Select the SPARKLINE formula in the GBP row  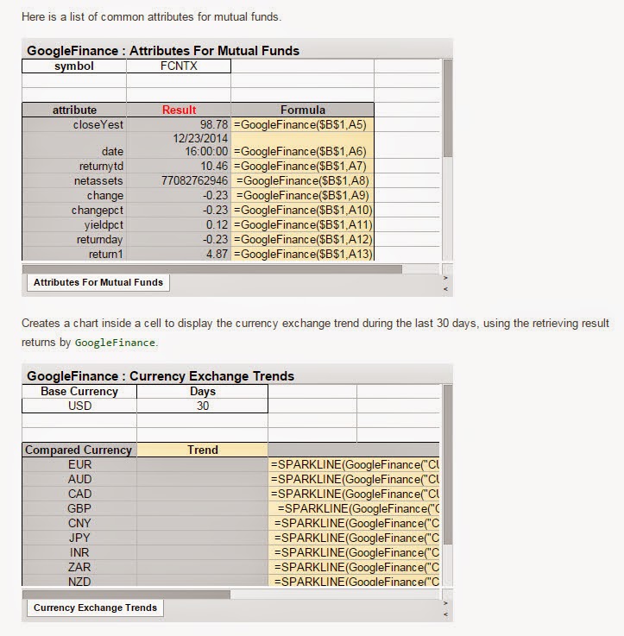click(354, 508)
